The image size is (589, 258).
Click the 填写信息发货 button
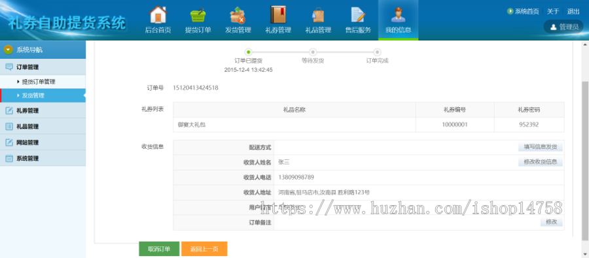540,147
